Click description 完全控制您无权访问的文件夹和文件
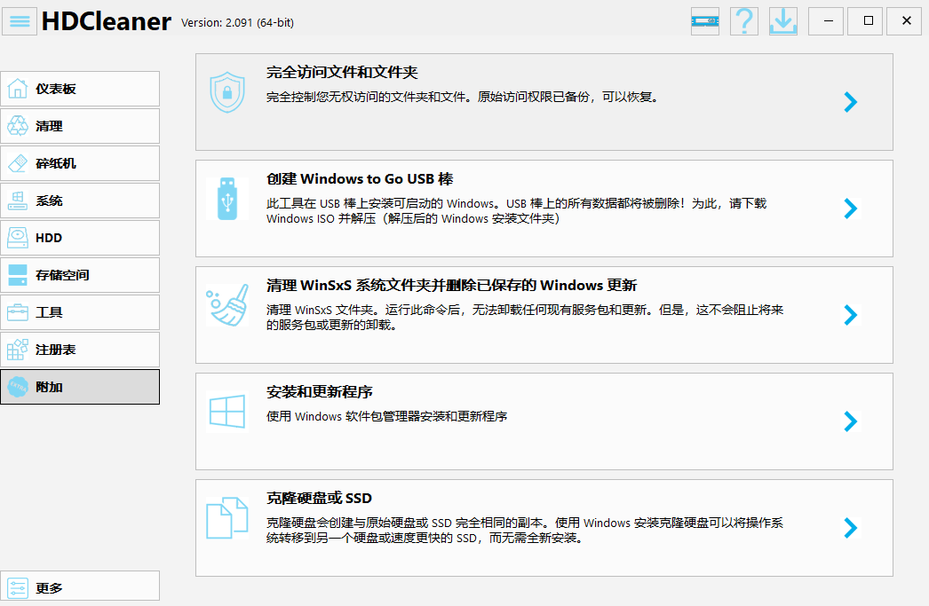 point(463,97)
